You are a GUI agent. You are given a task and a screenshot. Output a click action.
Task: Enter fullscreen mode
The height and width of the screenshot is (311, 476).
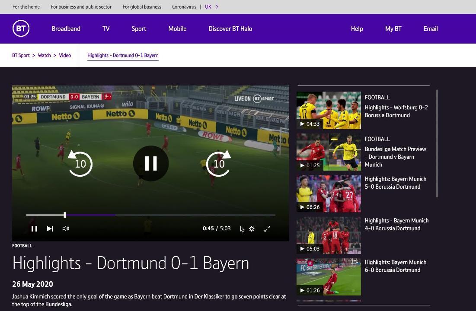point(267,229)
